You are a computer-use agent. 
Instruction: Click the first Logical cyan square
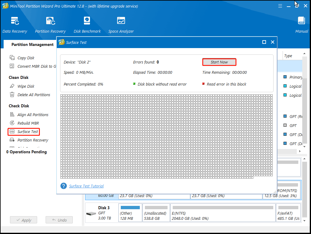pyautogui.click(x=285, y=86)
